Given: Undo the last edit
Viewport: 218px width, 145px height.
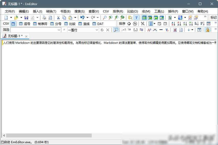Looking at the screenshot, I should pos(82,18).
